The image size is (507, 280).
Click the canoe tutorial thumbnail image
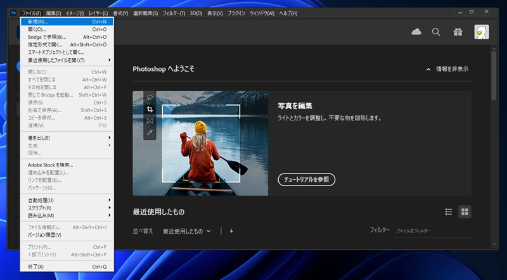[x=200, y=143]
